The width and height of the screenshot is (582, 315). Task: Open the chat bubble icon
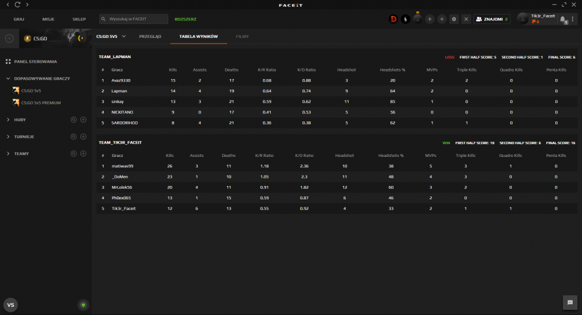pos(570,302)
